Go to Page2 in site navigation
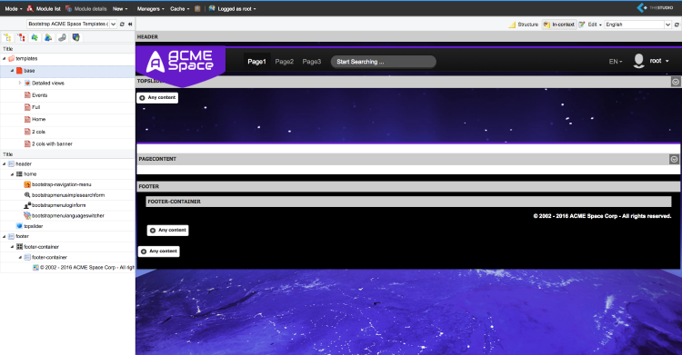This screenshot has height=355, width=682. 285,62
